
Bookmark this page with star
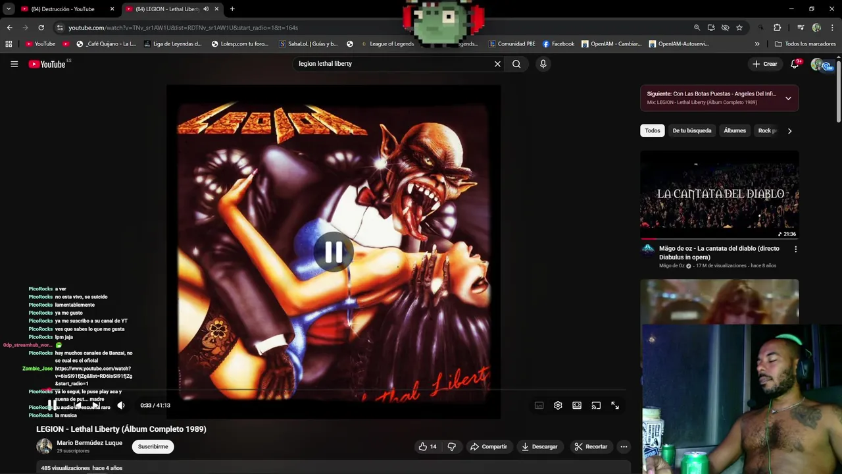click(x=739, y=28)
